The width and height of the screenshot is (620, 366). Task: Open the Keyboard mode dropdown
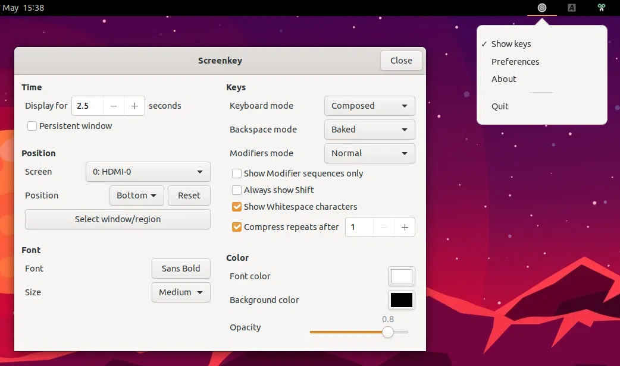click(369, 106)
